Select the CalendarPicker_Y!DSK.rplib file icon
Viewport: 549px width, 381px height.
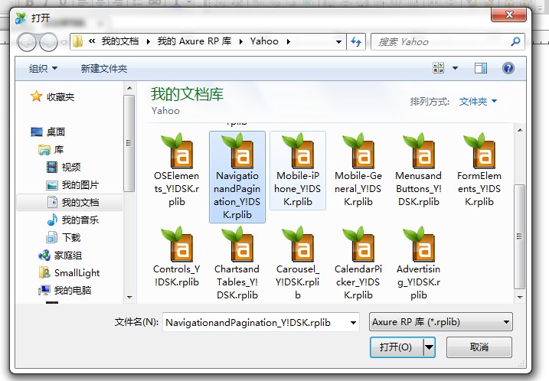(358, 245)
